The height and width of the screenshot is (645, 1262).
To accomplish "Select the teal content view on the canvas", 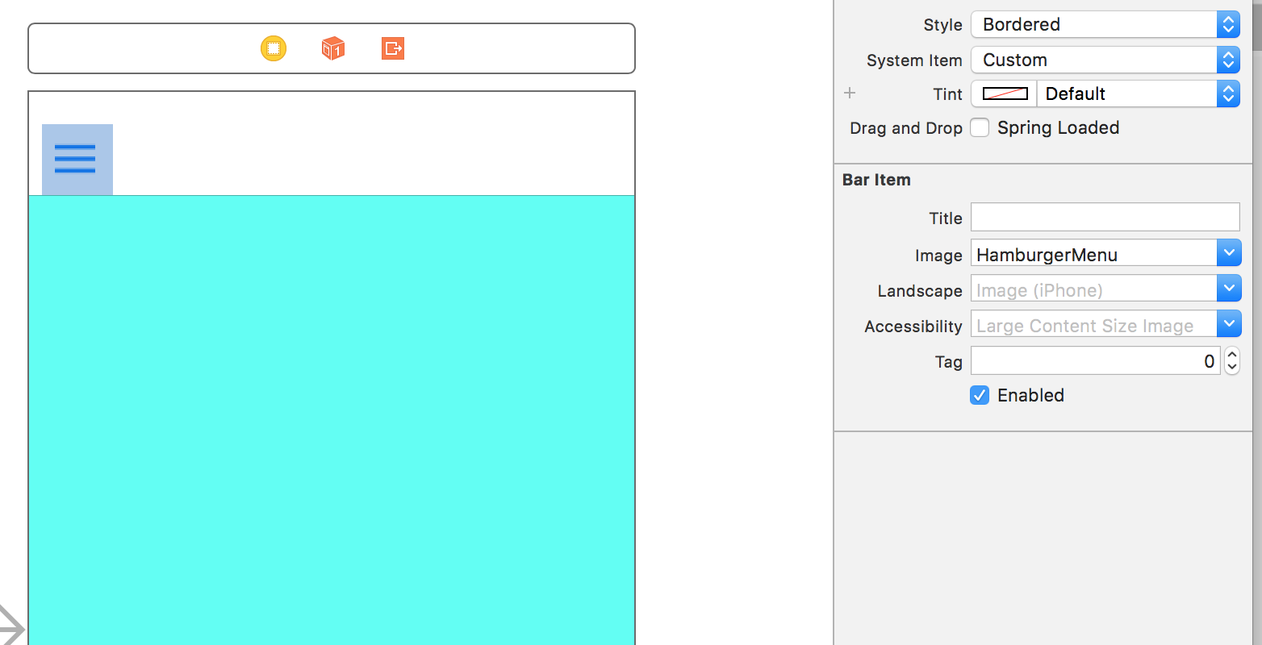I will (331, 403).
